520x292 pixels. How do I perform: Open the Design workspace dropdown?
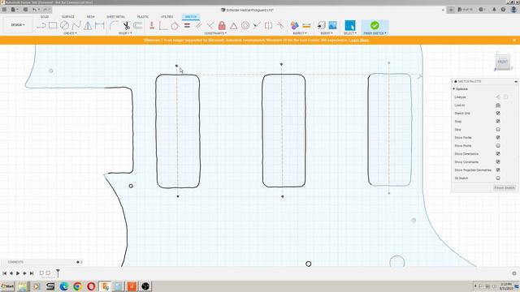tap(18, 25)
